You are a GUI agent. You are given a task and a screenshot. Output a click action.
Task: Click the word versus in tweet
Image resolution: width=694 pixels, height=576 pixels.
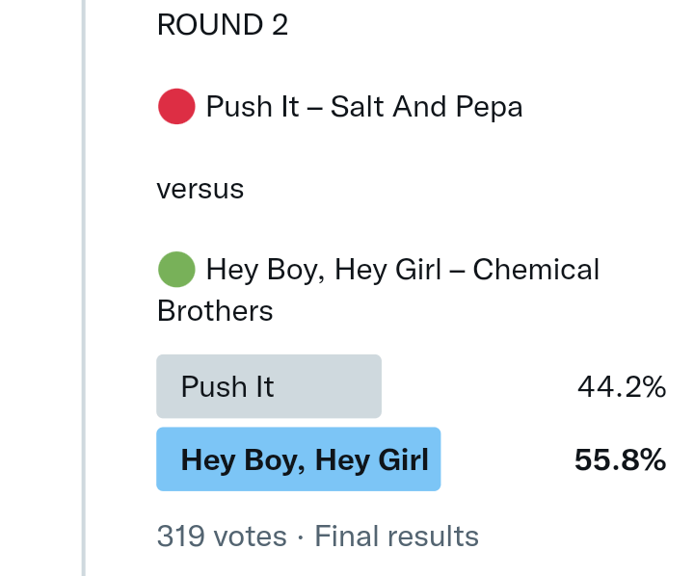[200, 189]
